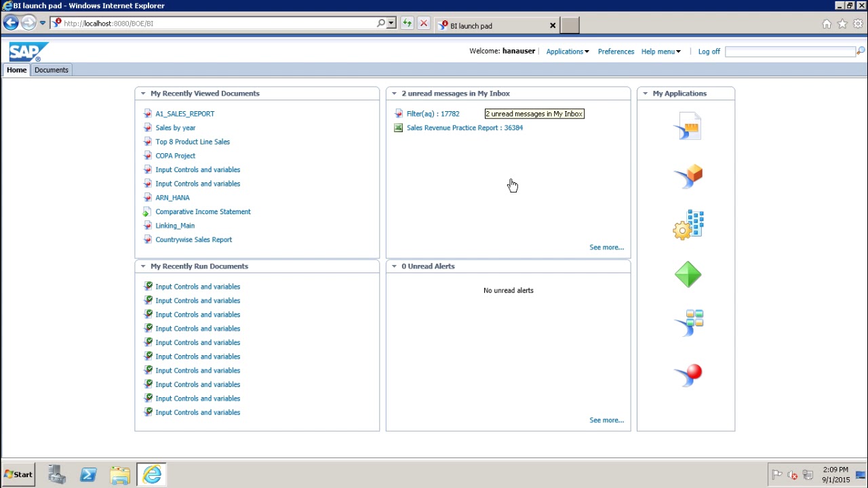868x488 pixels.
Task: Open Countrywise Sales Report
Action: (x=193, y=240)
